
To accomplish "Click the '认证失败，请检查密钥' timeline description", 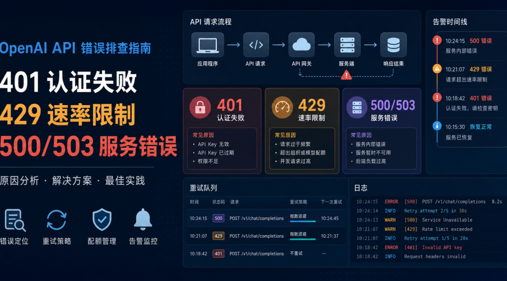I will coord(472,108).
